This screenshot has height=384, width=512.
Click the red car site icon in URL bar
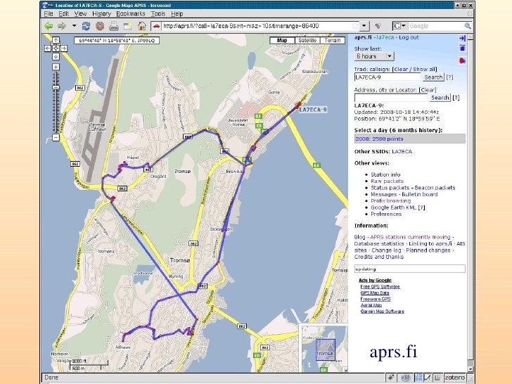pos(156,26)
